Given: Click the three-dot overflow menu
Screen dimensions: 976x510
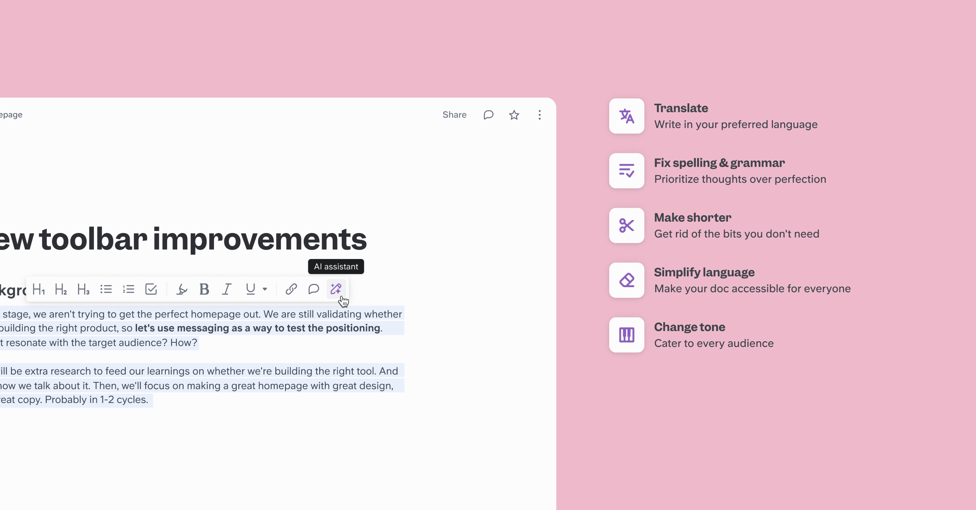Looking at the screenshot, I should tap(540, 115).
